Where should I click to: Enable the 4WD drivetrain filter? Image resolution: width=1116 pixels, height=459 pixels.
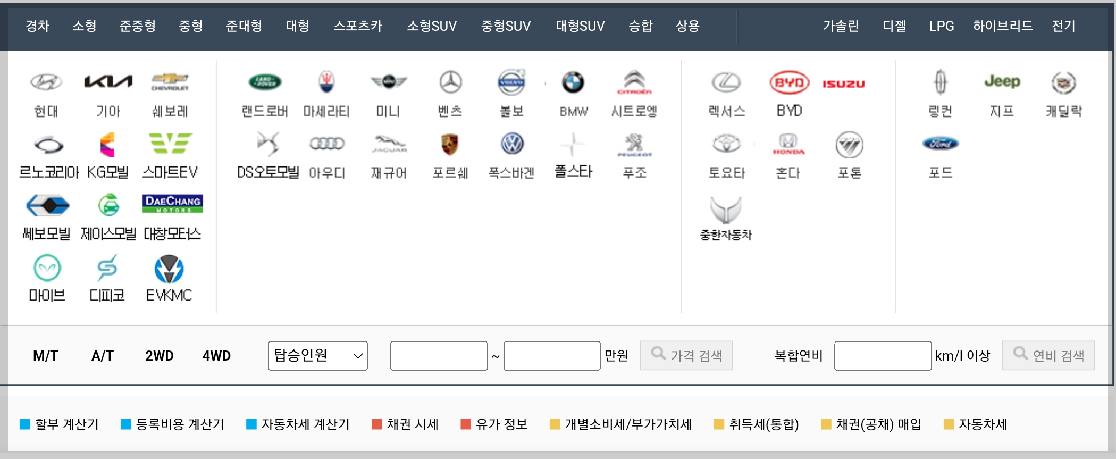click(x=216, y=356)
